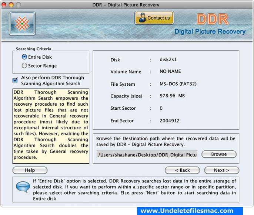Click the 'Entire Disk option is selected' hint text

(134, 190)
